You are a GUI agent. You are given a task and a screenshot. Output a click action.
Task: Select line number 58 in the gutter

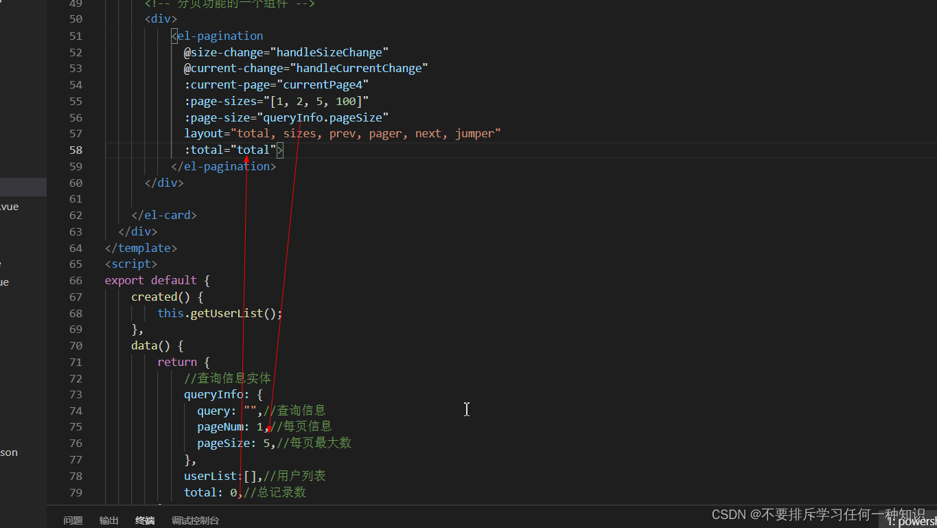pos(76,150)
